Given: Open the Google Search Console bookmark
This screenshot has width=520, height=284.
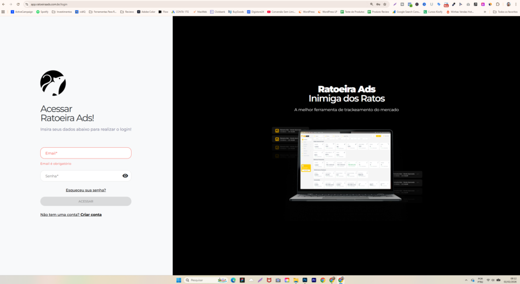Looking at the screenshot, I should pyautogui.click(x=407, y=12).
